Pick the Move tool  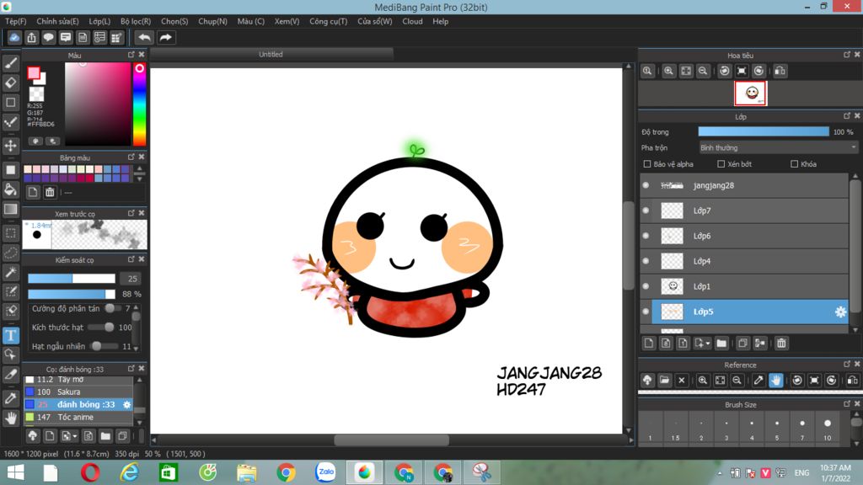(x=11, y=146)
